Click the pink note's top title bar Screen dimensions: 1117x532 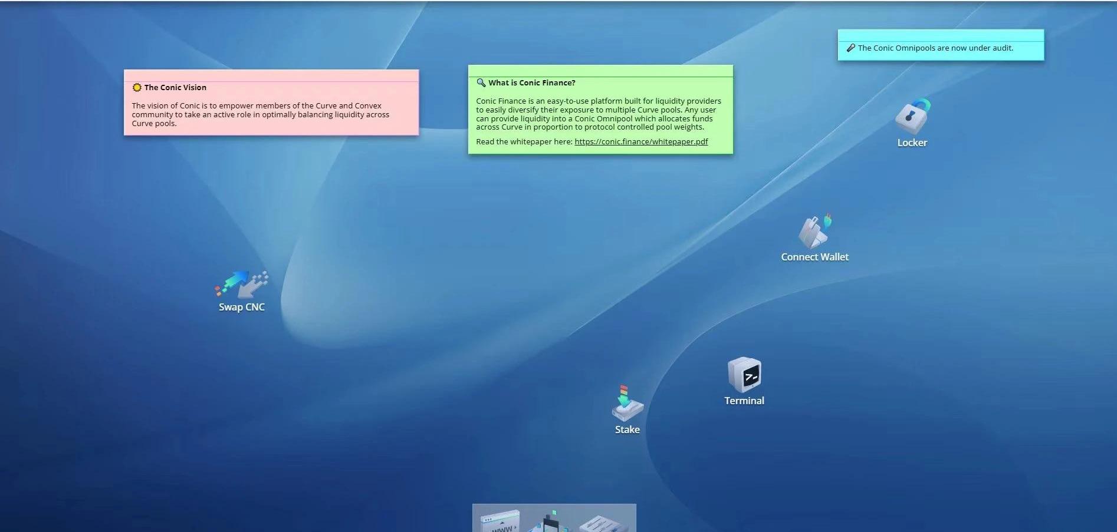271,75
